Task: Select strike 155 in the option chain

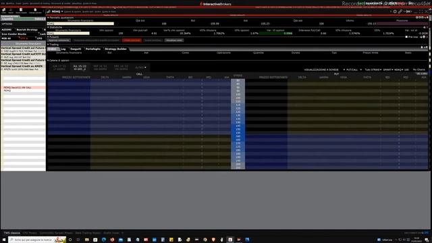Action: click(x=238, y=133)
